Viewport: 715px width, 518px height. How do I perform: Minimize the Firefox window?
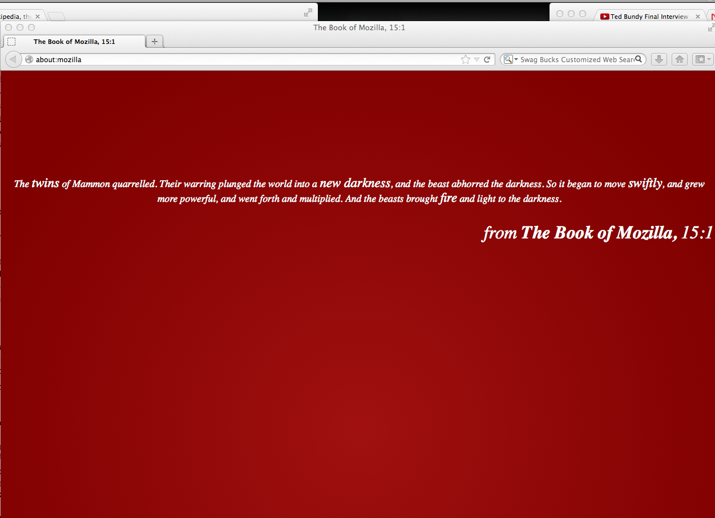[20, 27]
